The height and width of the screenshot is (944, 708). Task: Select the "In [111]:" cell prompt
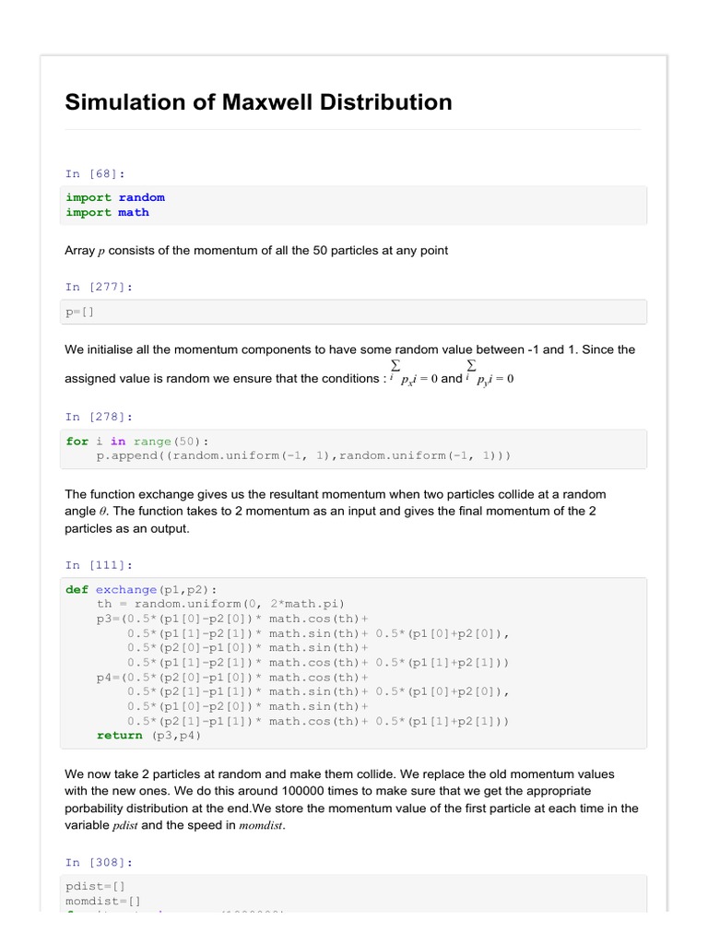pyautogui.click(x=99, y=565)
